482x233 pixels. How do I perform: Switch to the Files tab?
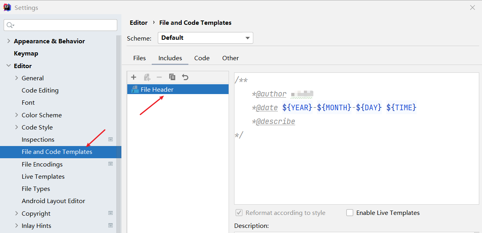tap(140, 58)
